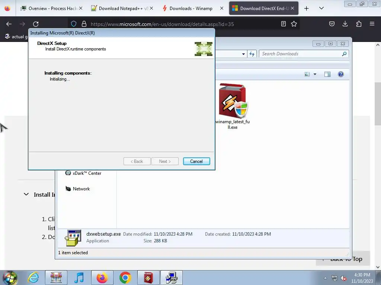Select the Download DirectX End-User tab
This screenshot has width=381, height=285.
tap(264, 9)
